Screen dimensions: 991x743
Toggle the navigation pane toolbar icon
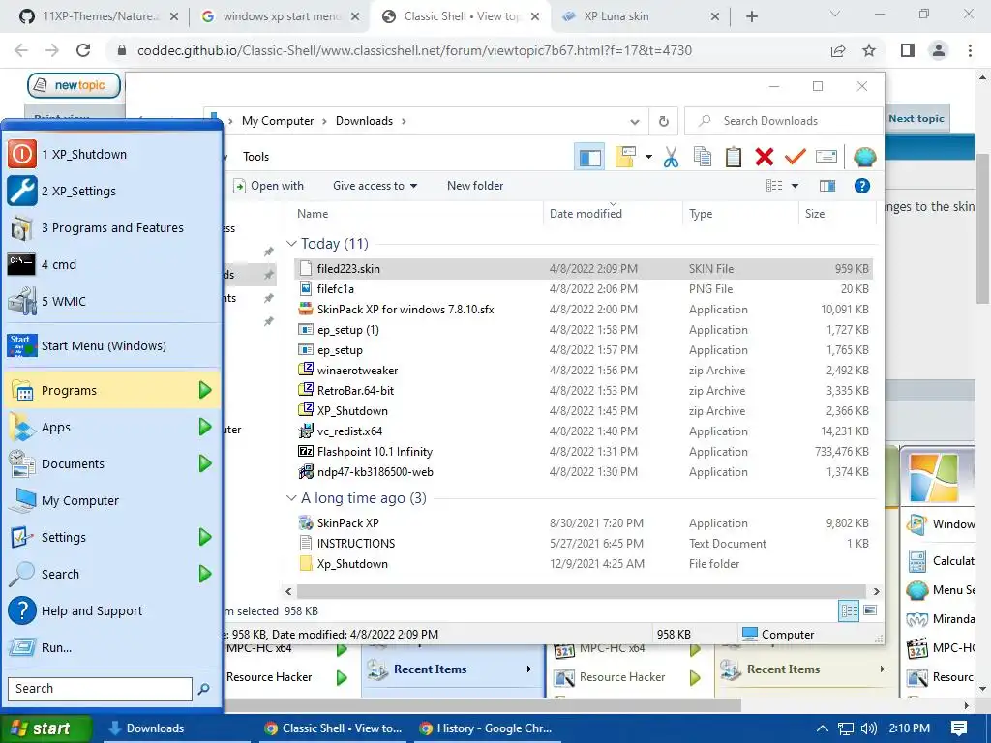click(x=589, y=157)
